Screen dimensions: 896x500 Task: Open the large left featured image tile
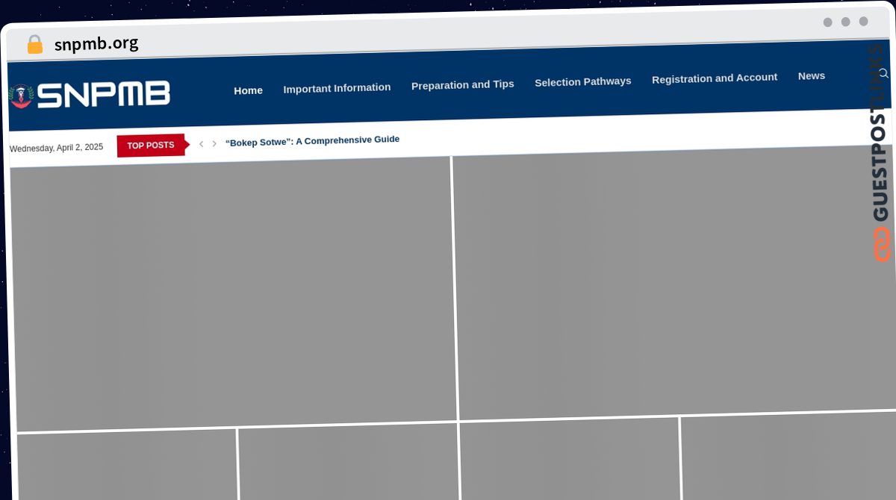233,294
